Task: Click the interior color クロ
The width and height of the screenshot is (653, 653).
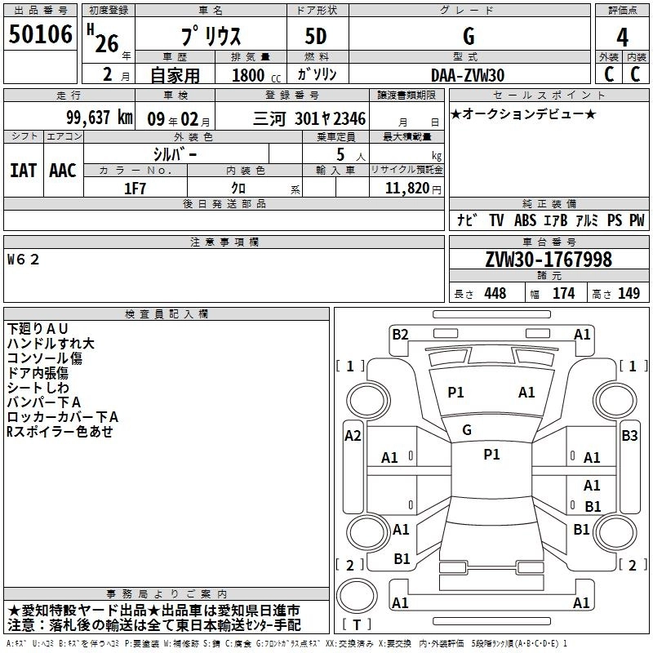Action: tap(238, 189)
